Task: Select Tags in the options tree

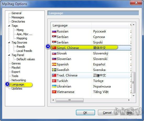Action: coord(15,26)
